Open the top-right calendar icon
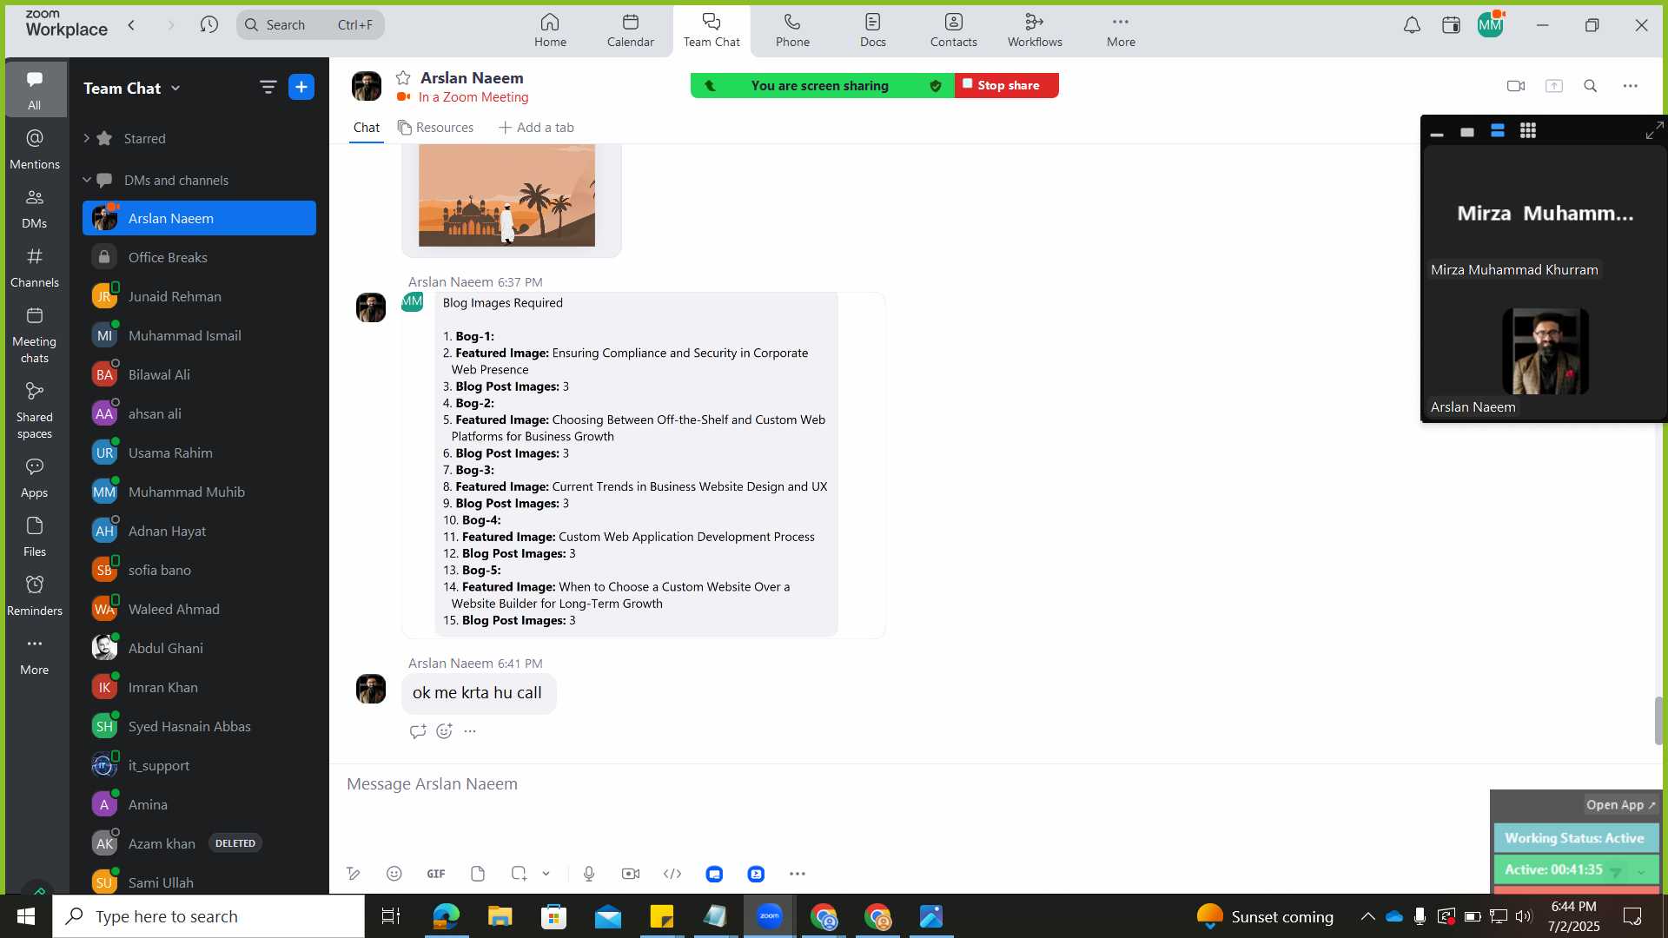Image resolution: width=1668 pixels, height=938 pixels. coord(1451,25)
